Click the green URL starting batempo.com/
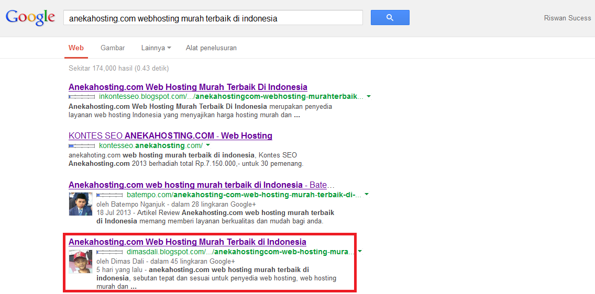 pyautogui.click(x=244, y=195)
